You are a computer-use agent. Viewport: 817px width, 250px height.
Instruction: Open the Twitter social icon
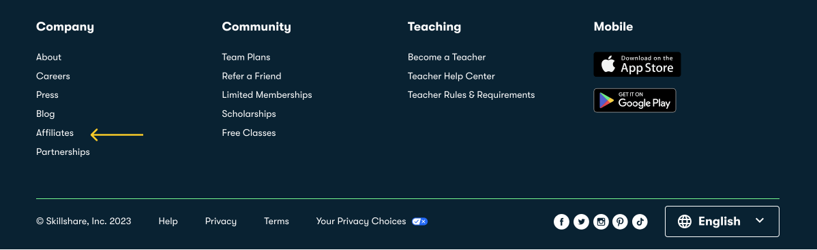pos(581,222)
